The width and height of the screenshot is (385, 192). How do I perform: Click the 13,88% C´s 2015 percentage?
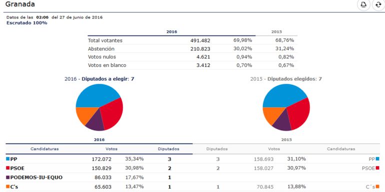click(x=296, y=187)
